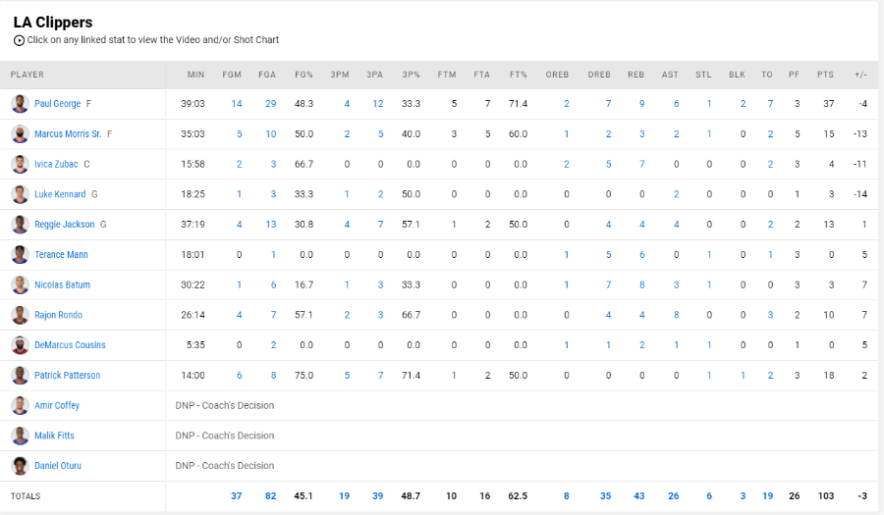Open Reggie Jackson player page
Screen dimensions: 884x515
64,224
